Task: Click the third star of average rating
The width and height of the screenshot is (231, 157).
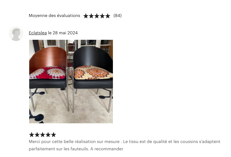Action: click(97, 16)
